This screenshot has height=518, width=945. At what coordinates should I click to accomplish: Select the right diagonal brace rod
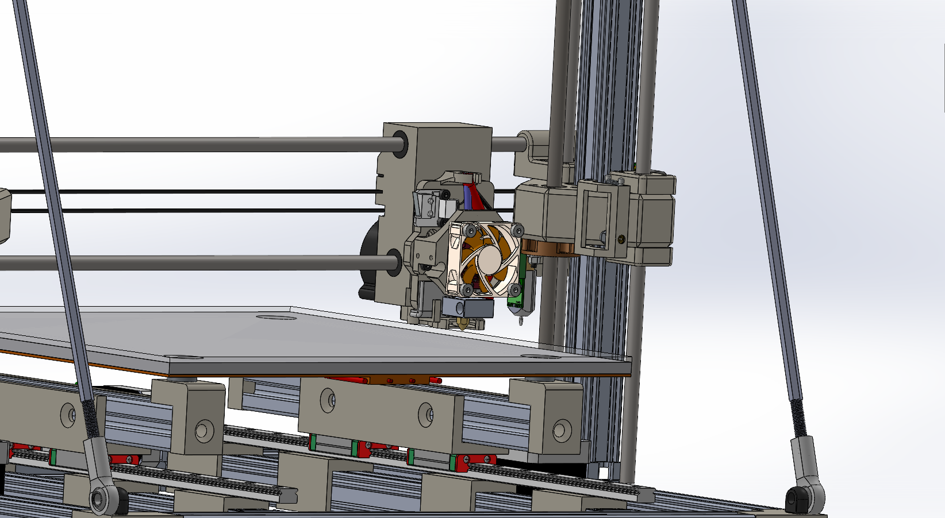pyautogui.click(x=767, y=201)
